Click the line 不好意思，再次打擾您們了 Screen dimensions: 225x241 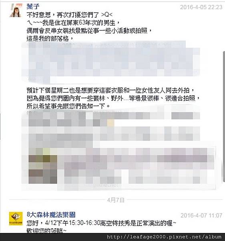pyautogui.click(x=69, y=15)
